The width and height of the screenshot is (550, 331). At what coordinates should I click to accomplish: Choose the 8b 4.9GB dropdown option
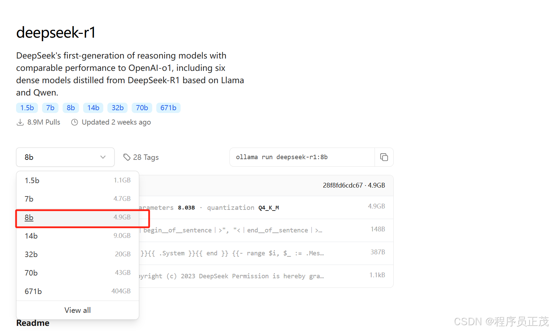78,217
